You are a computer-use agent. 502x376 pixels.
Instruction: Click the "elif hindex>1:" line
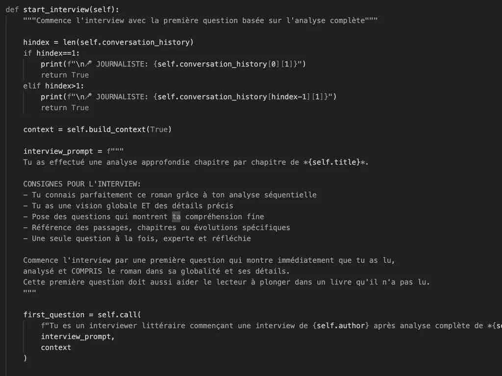53,86
